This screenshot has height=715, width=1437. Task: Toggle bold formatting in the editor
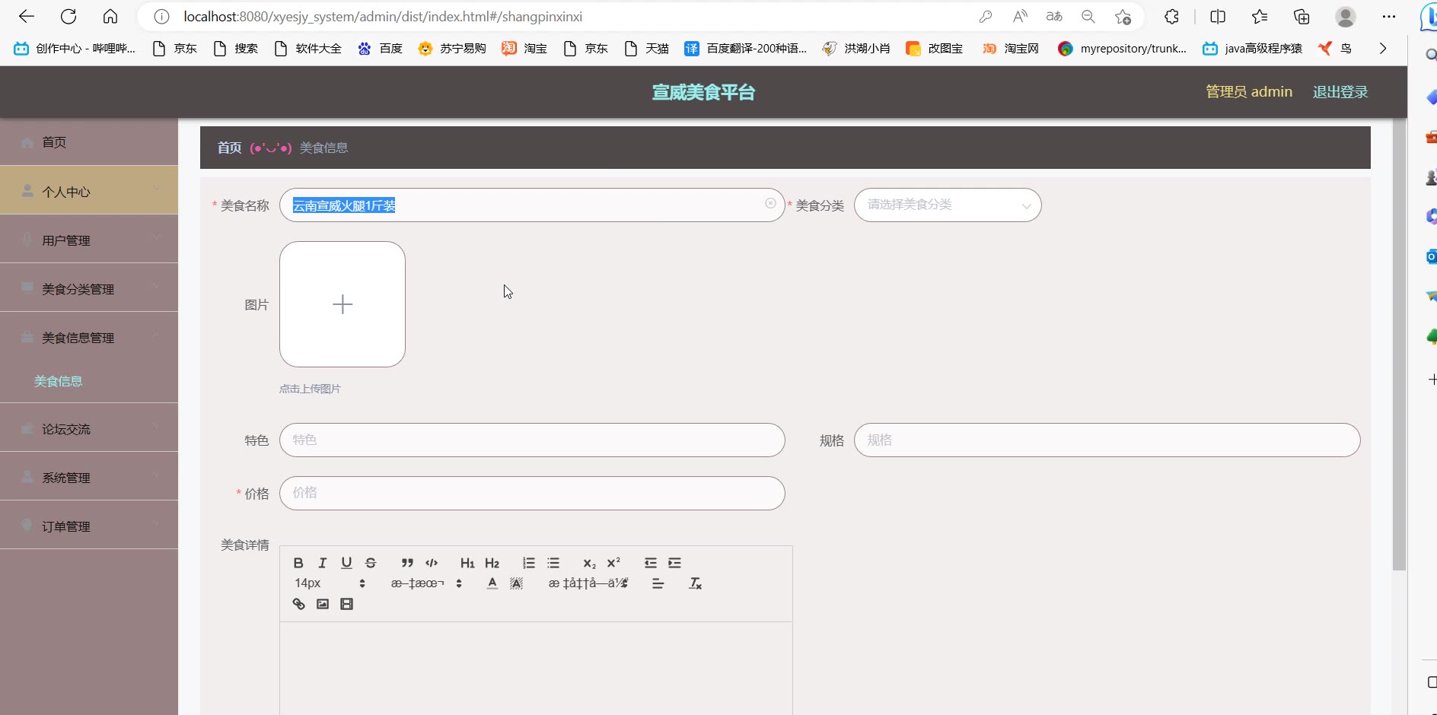click(298, 563)
